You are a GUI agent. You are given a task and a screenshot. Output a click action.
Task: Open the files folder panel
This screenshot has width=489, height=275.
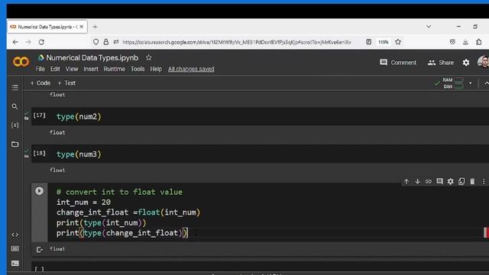click(15, 144)
